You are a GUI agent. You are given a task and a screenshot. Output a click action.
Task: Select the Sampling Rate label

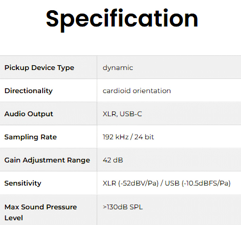click(x=31, y=137)
